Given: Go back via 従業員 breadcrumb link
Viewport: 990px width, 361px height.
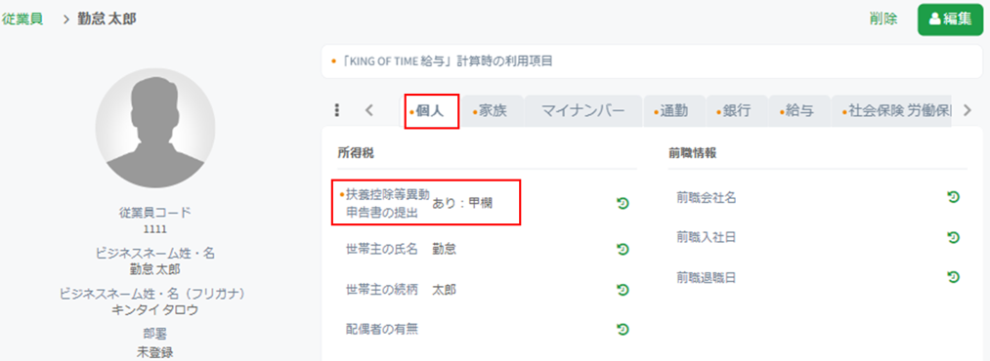Looking at the screenshot, I should tap(22, 19).
